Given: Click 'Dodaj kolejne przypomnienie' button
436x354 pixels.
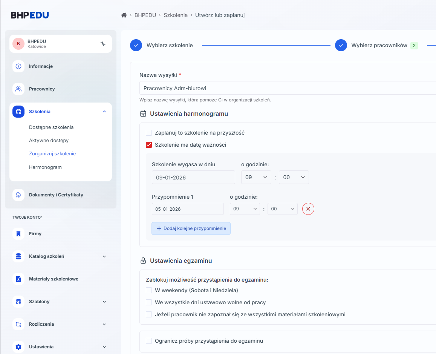Looking at the screenshot, I should (x=191, y=228).
